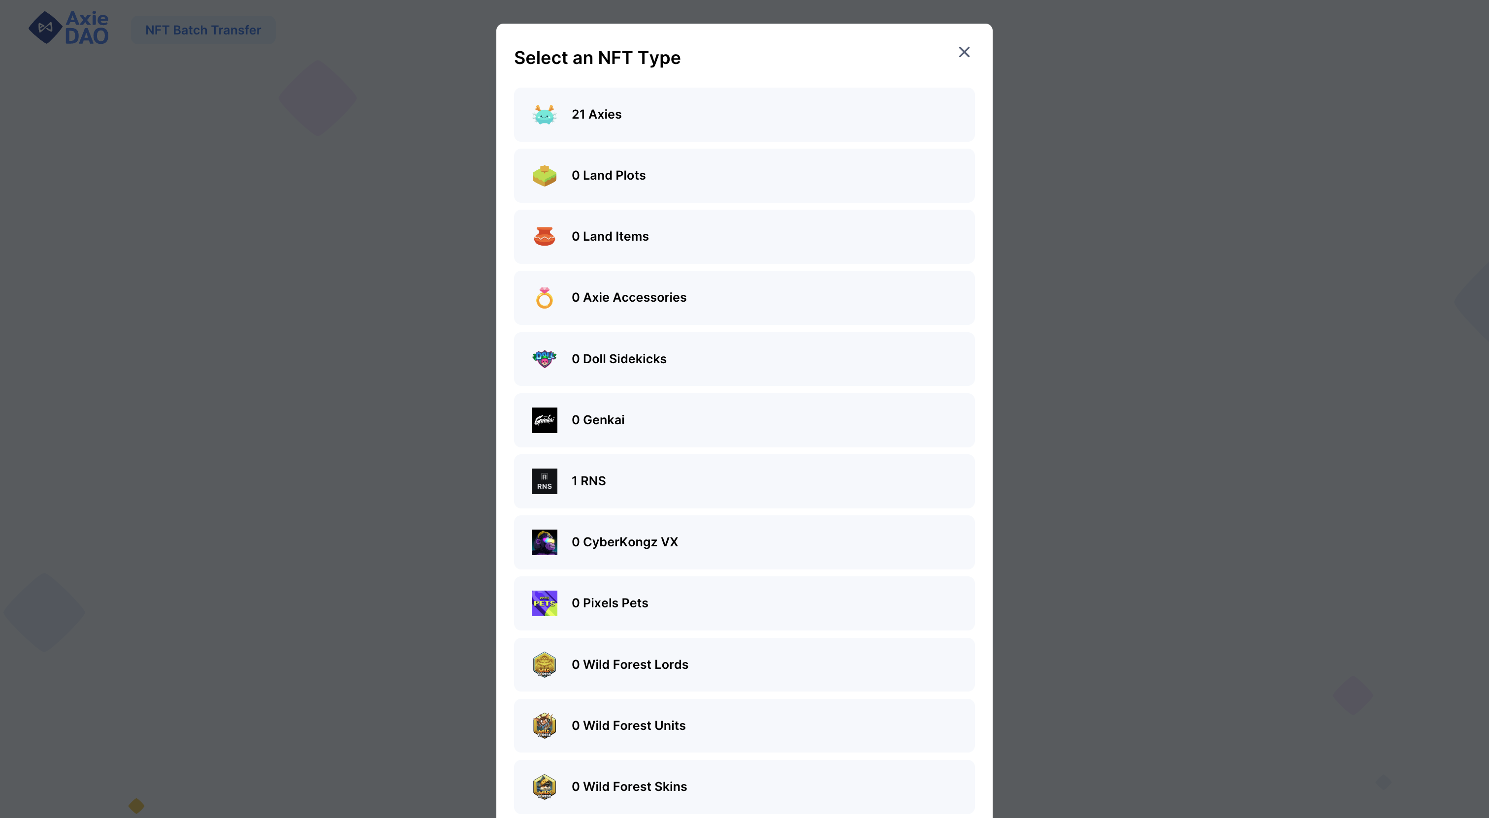
Task: Click the Land Plots cube icon
Action: tap(544, 176)
